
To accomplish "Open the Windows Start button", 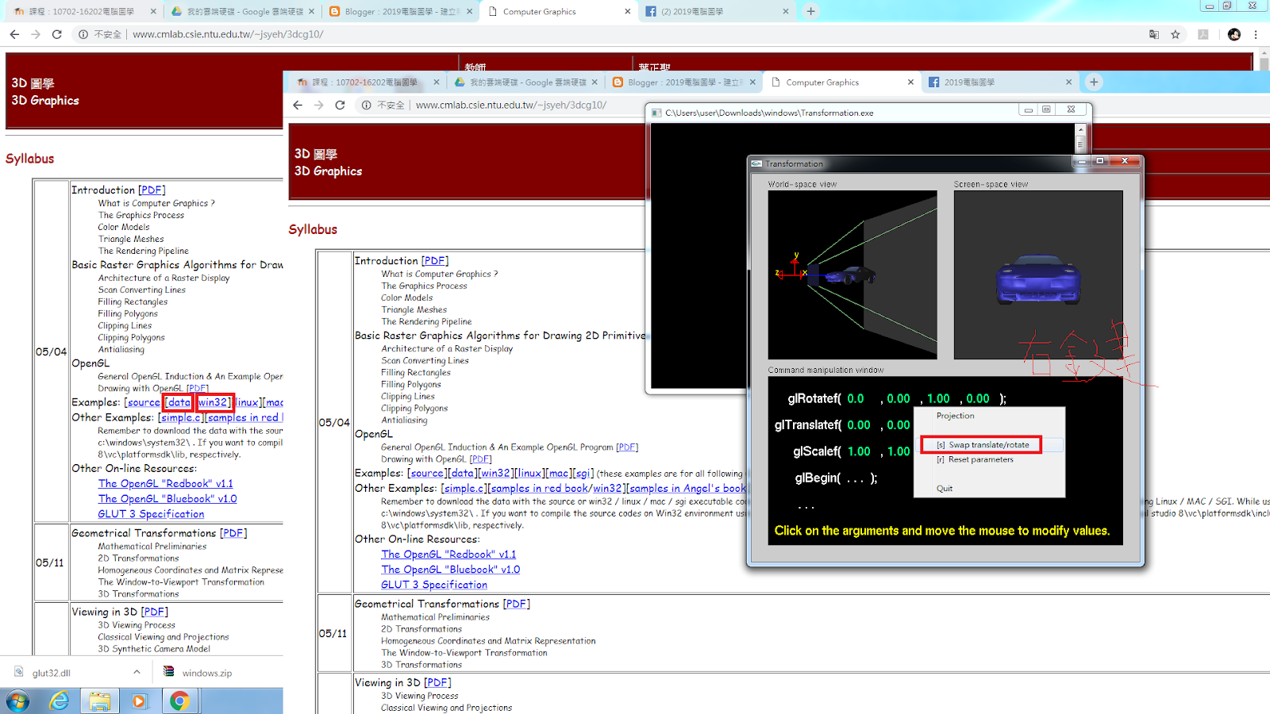I will [17, 701].
